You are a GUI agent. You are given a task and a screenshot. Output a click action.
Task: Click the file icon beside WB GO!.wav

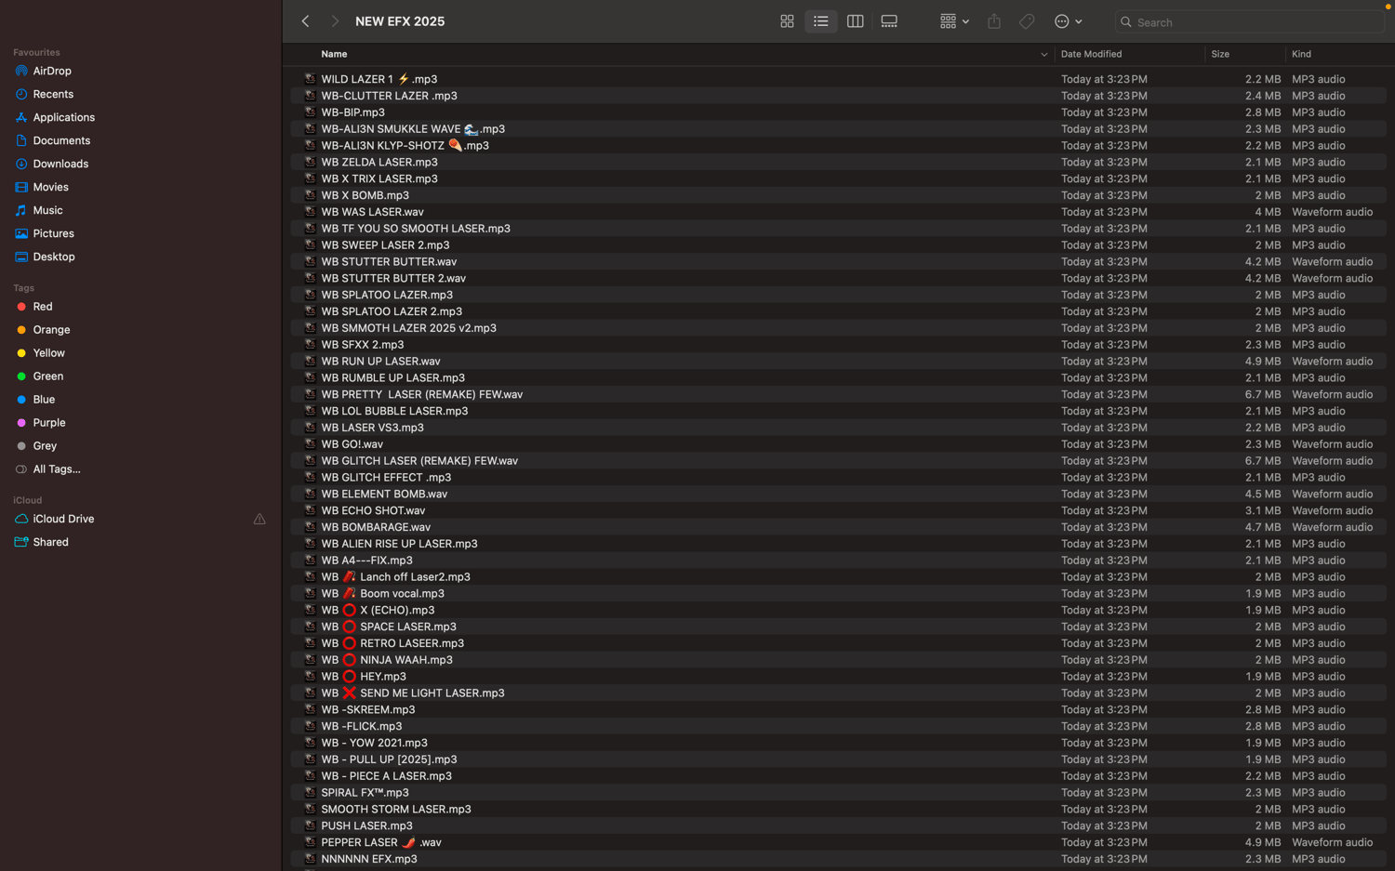click(310, 444)
